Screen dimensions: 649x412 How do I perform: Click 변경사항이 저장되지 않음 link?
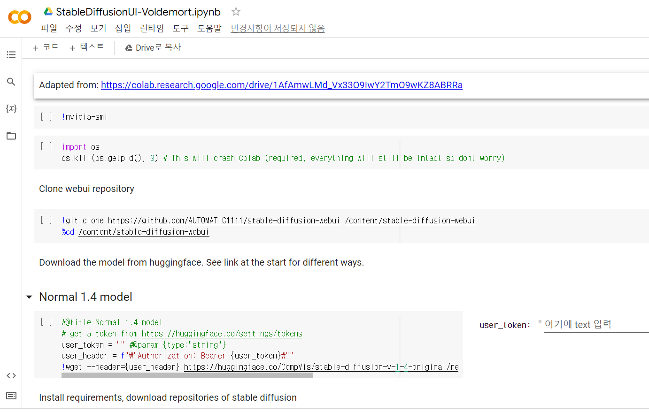point(278,28)
